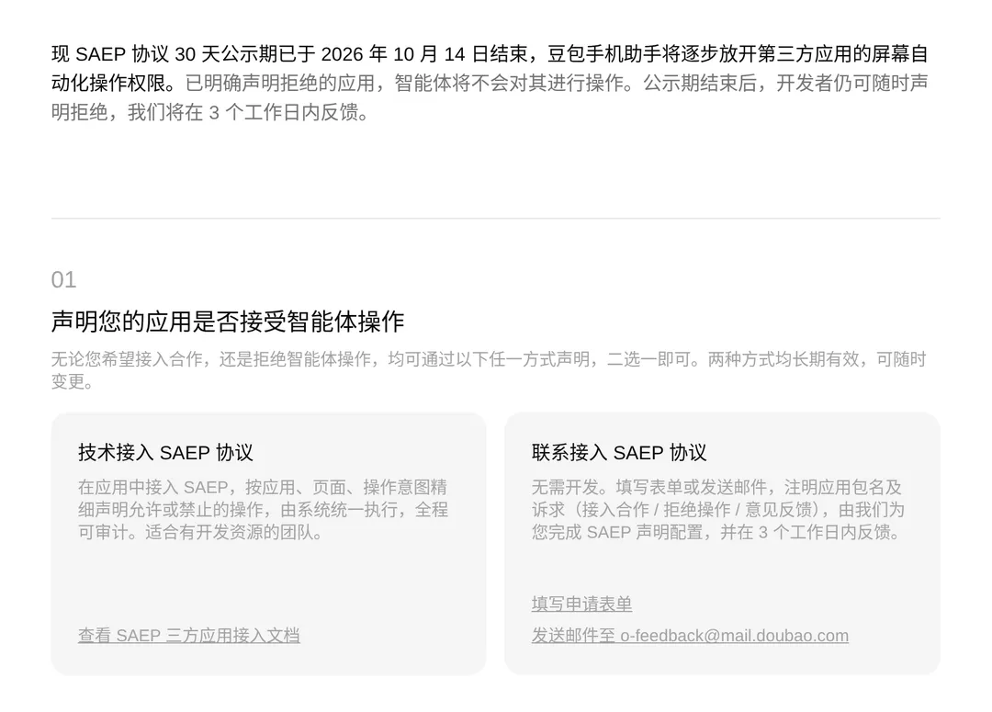
Task: Click the description starting 在应用中接入 SAEP
Action: 263,510
